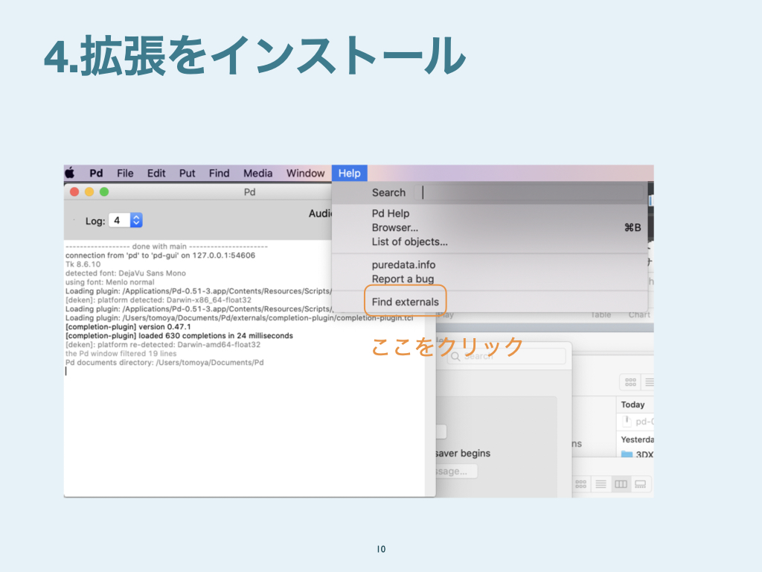Select gallery view in bottom Finder toolbar
This screenshot has width=762, height=572.
pos(640,484)
